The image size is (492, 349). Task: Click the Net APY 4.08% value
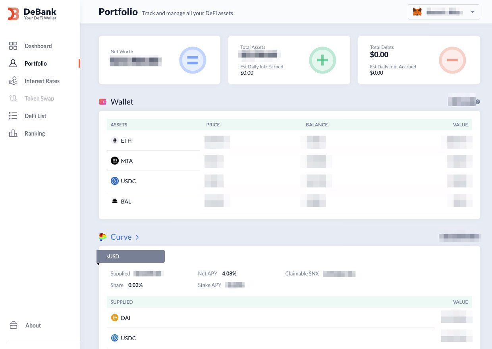click(x=229, y=273)
